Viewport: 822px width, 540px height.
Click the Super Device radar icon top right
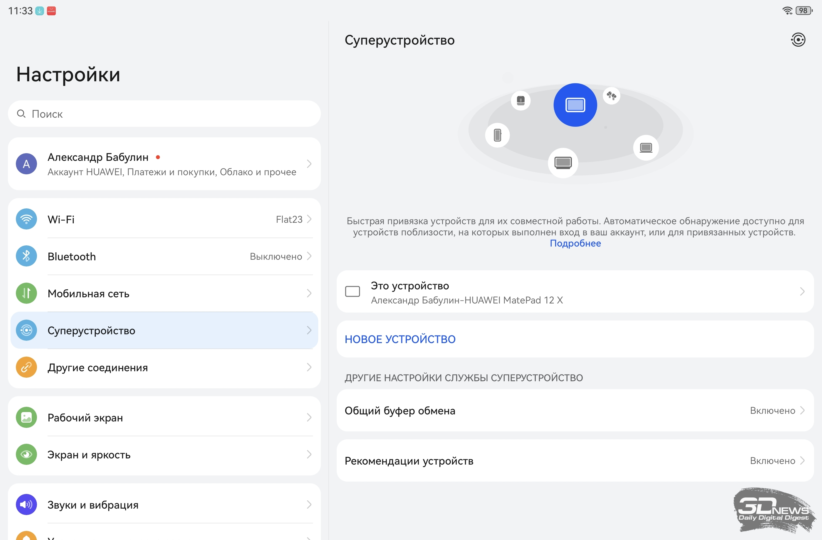798,40
